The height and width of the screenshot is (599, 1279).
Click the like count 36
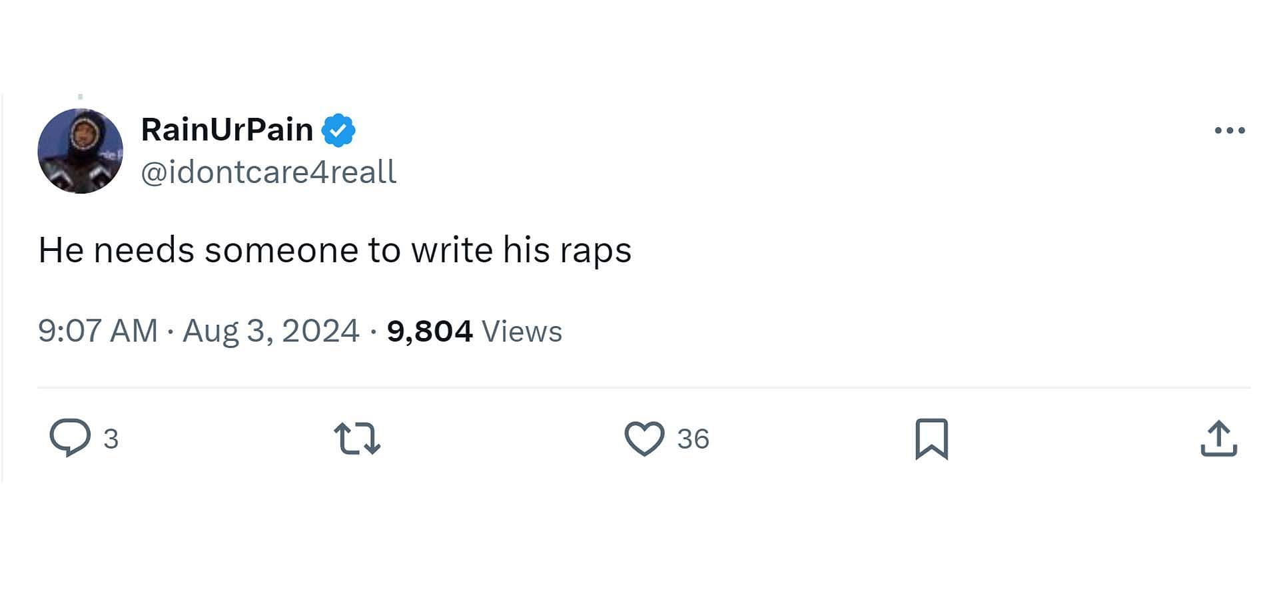(693, 439)
